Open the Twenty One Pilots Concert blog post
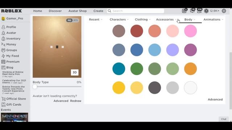Image resolution: width=232 pixels, height=130 pixels. (13, 90)
